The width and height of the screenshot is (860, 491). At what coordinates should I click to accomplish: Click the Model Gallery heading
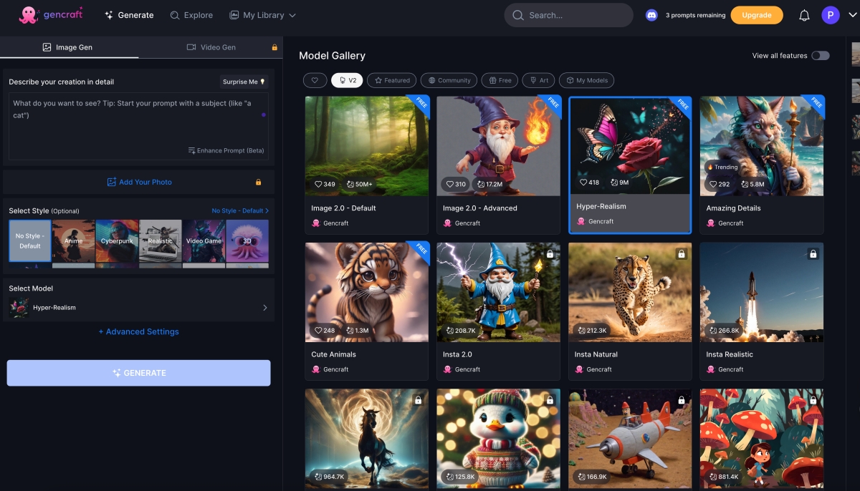[332, 55]
